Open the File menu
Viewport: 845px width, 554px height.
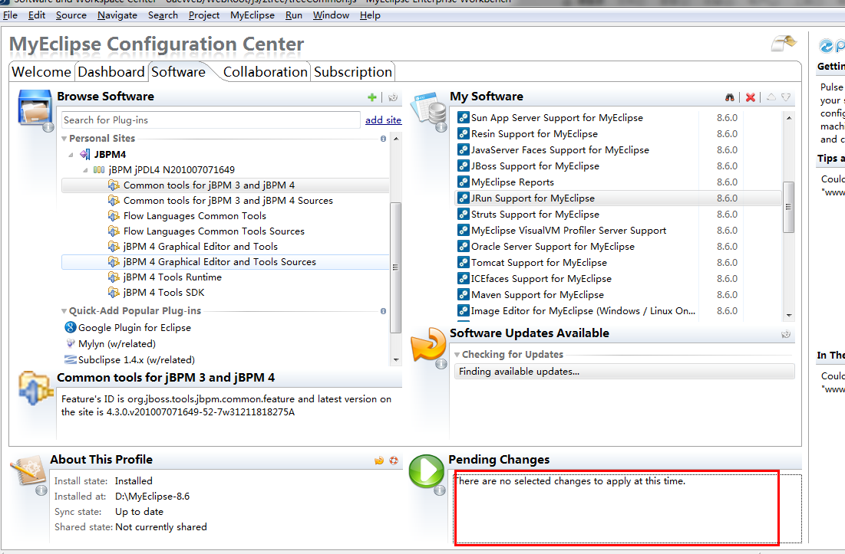pos(10,15)
